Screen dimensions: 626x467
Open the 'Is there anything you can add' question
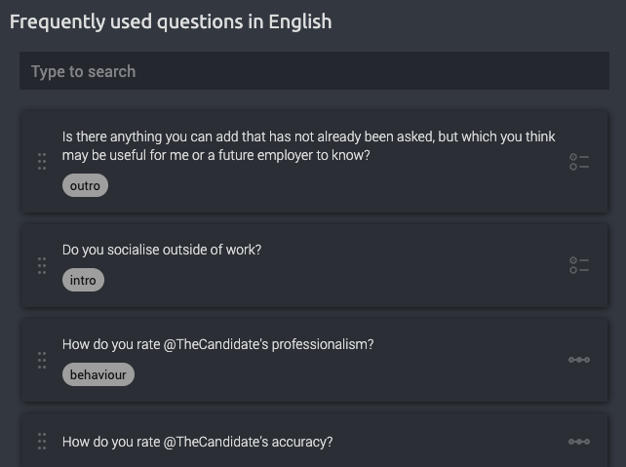click(x=308, y=145)
